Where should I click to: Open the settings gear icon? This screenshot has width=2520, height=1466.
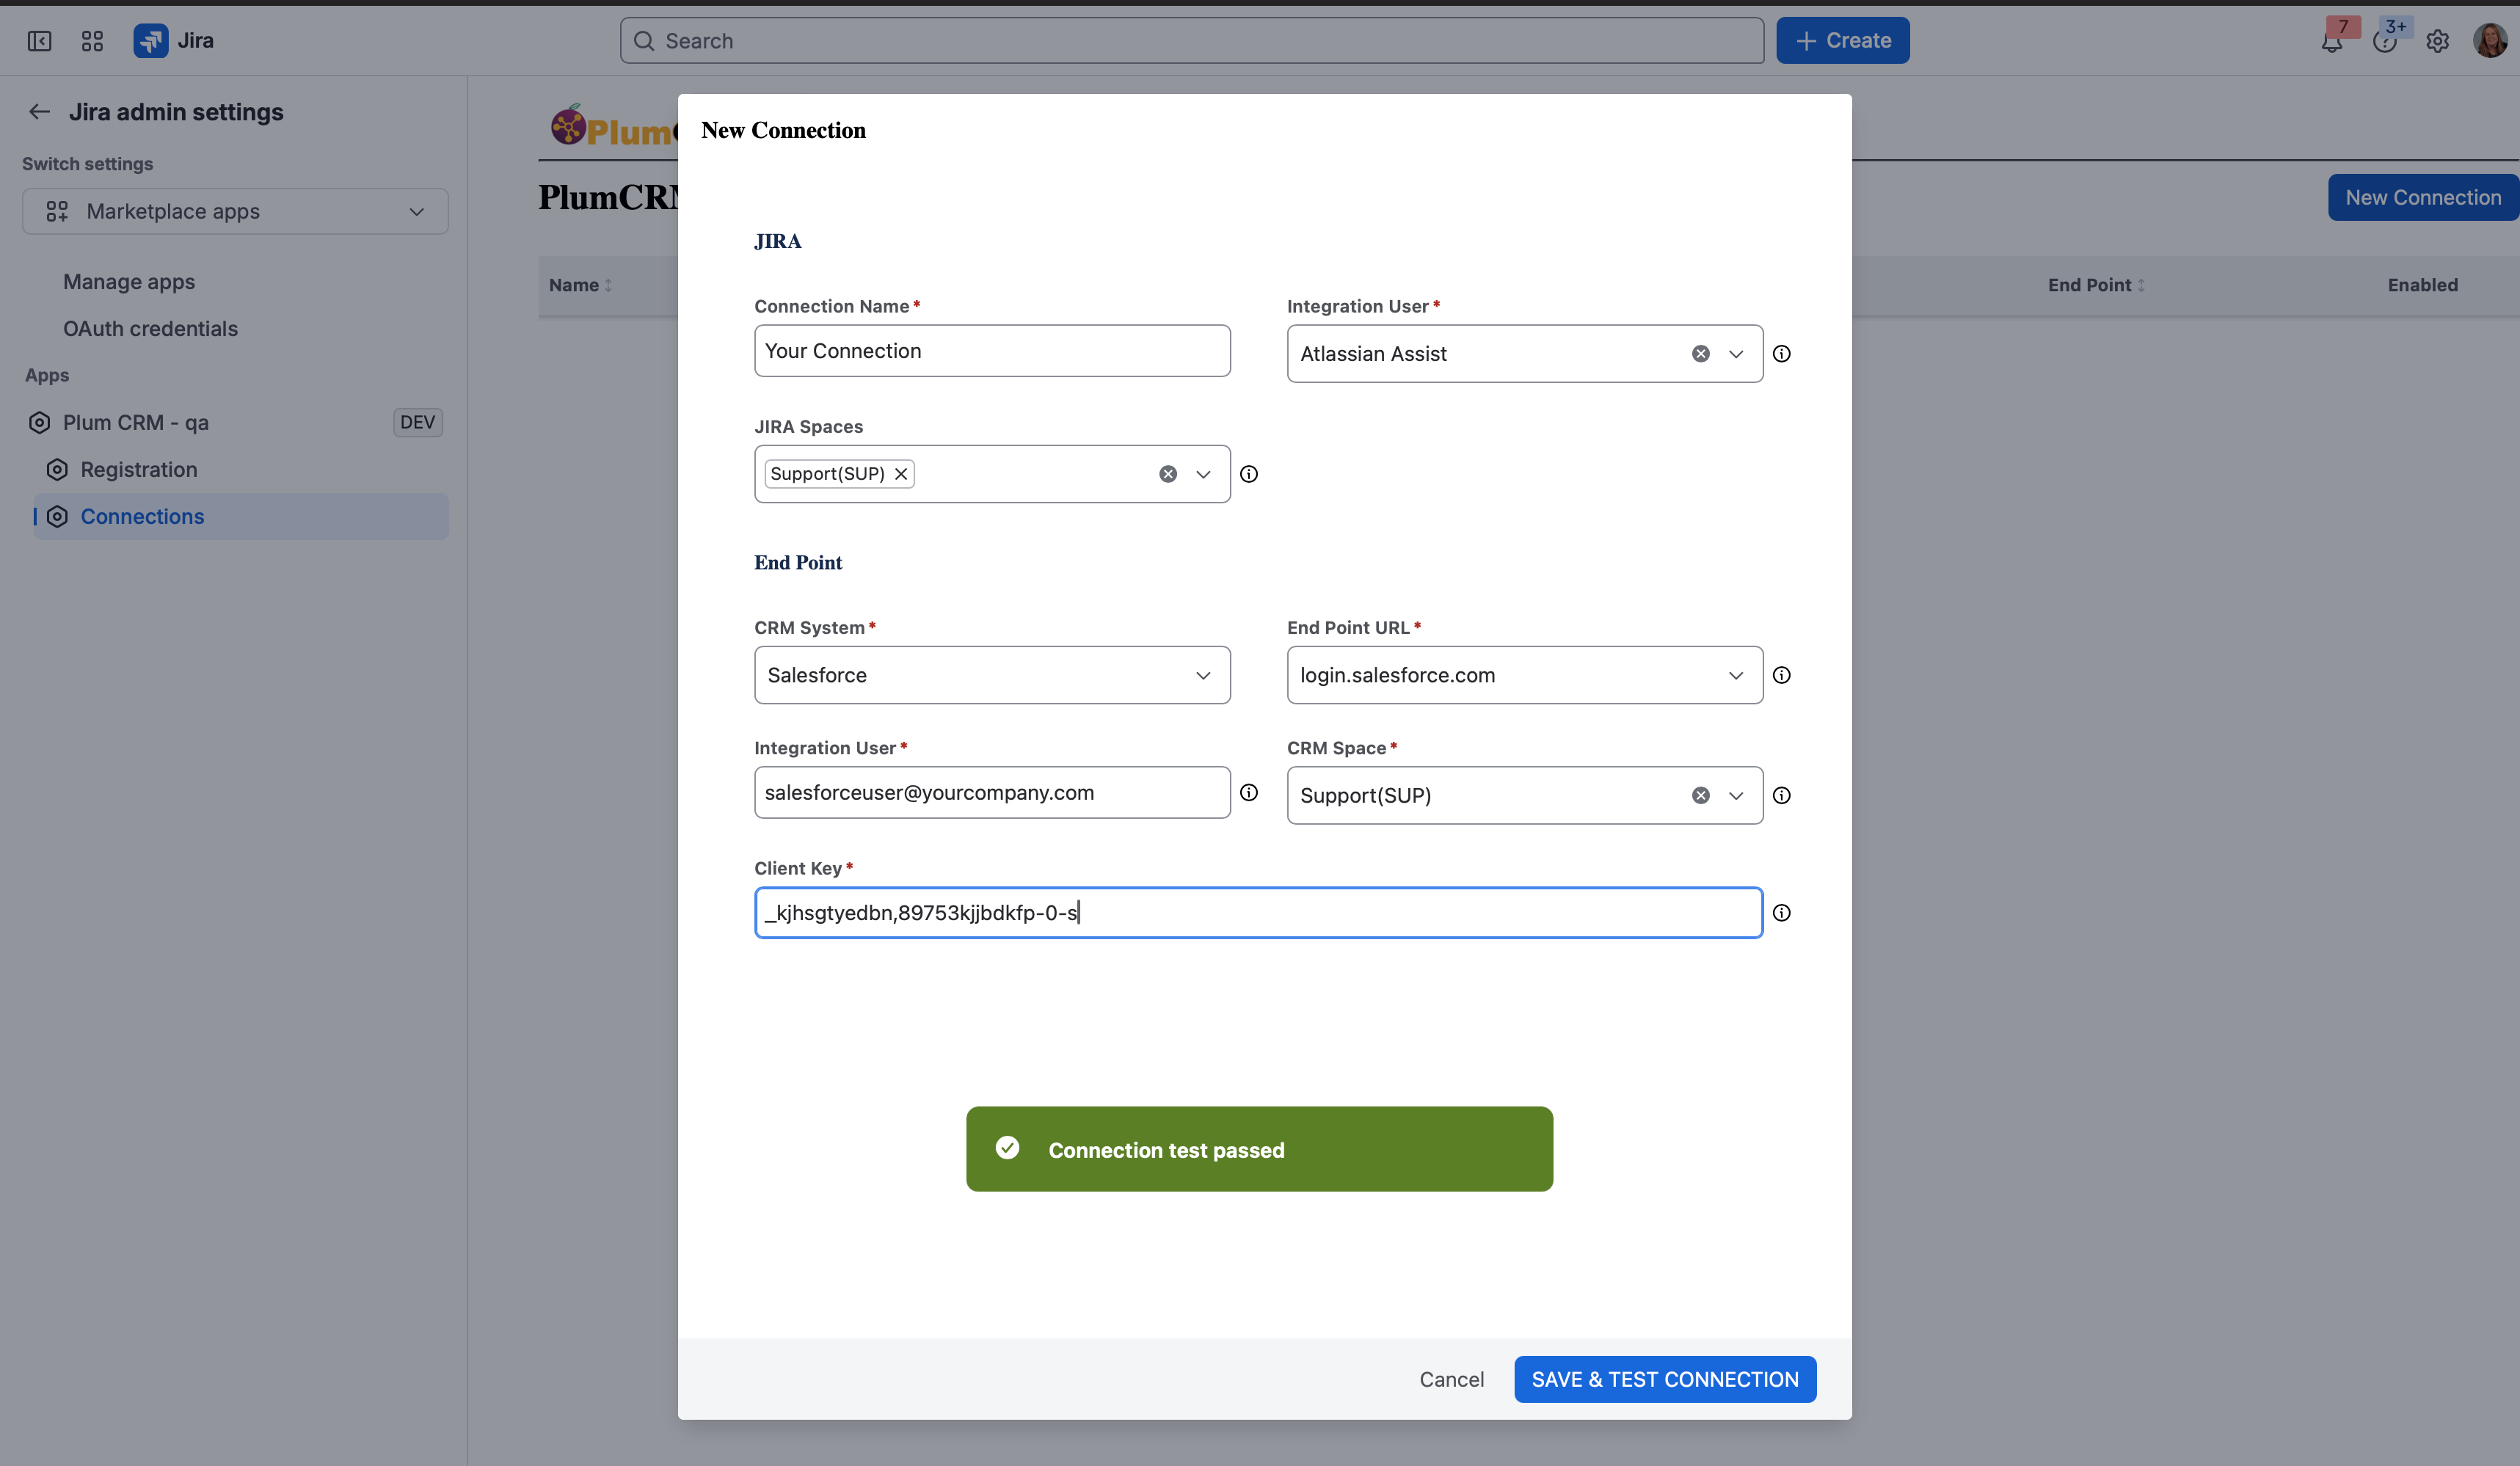2438,41
